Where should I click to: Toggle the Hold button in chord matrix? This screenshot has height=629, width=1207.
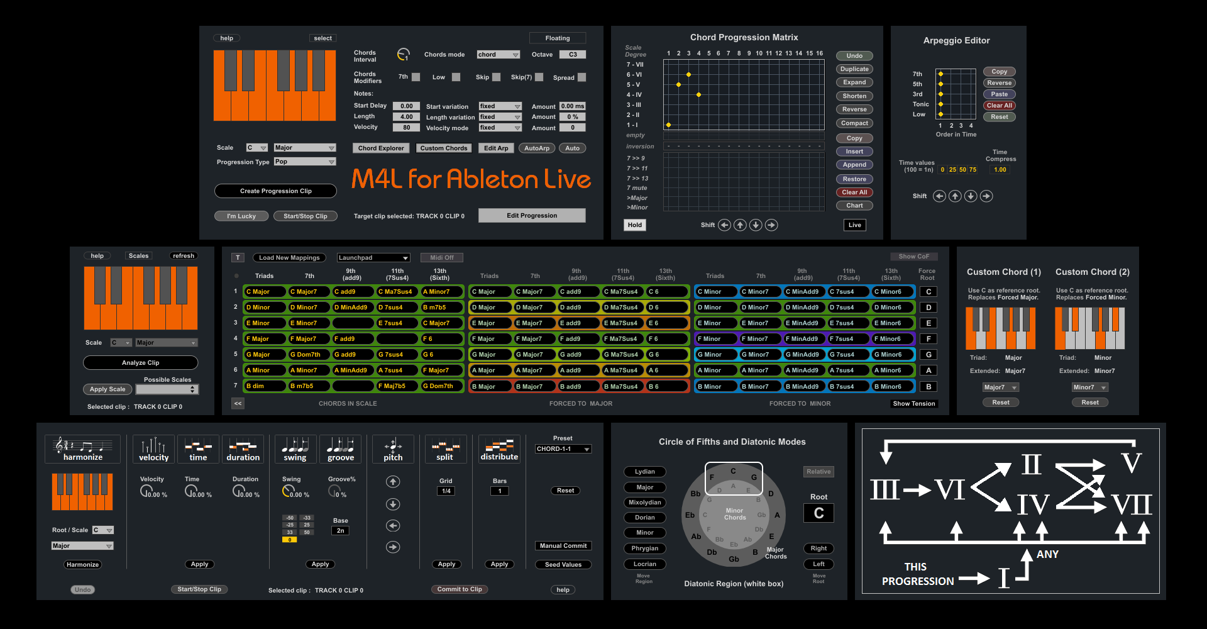point(635,225)
